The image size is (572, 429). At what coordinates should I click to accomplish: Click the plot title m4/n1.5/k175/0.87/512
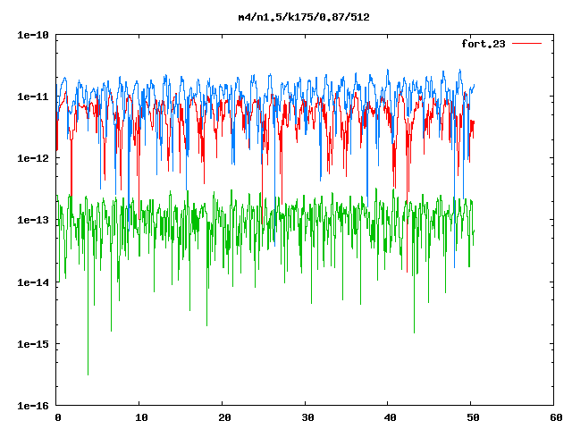point(304,17)
